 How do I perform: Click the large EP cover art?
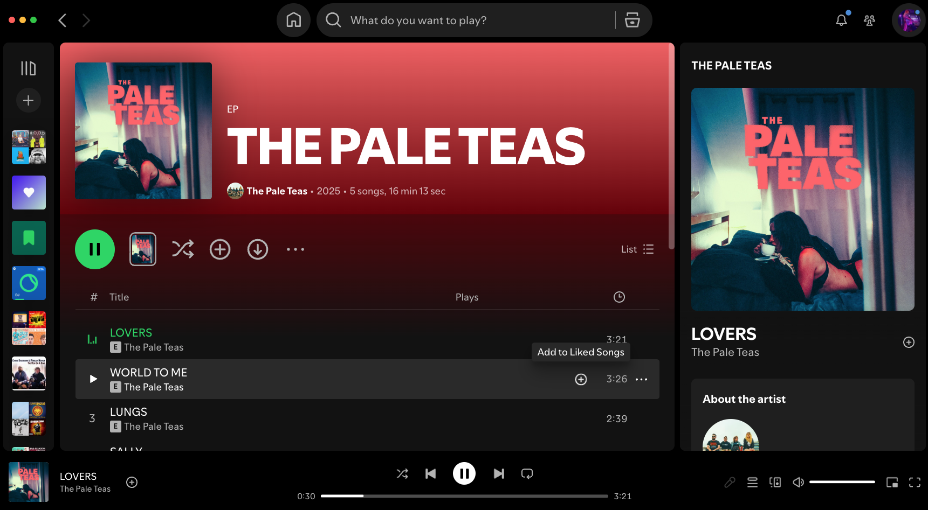pyautogui.click(x=143, y=131)
